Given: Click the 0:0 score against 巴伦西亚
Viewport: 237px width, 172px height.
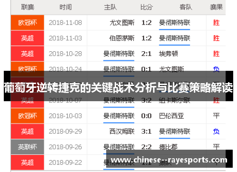Looking at the screenshot, I should (146, 116).
